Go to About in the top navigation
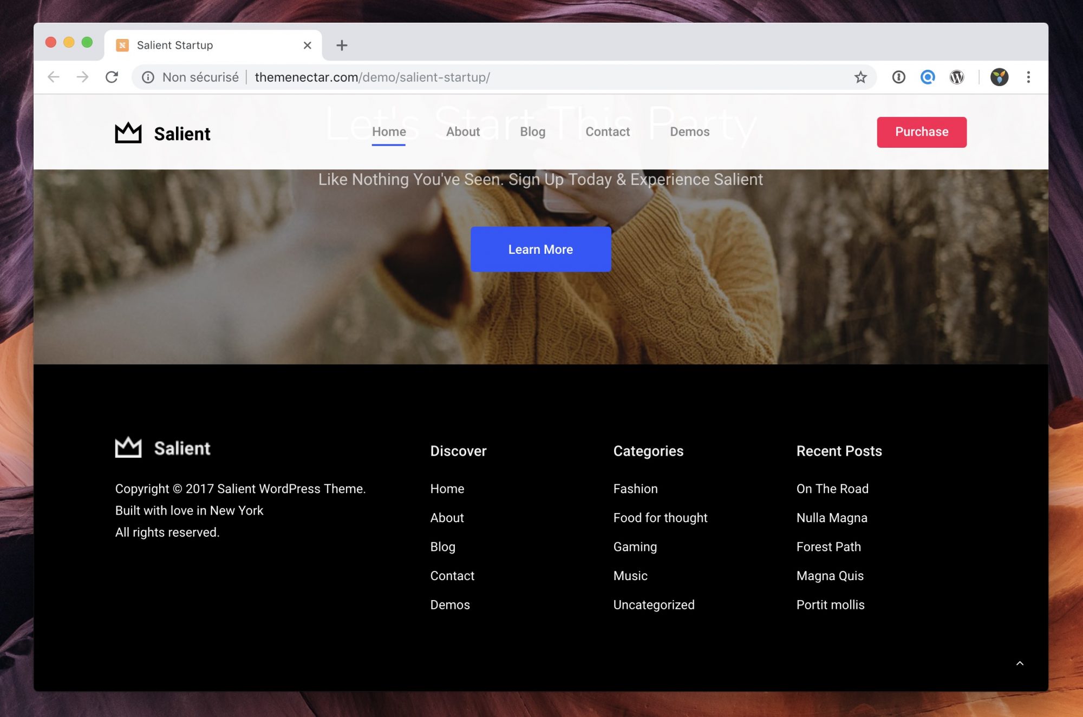Image resolution: width=1083 pixels, height=717 pixels. [x=462, y=132]
